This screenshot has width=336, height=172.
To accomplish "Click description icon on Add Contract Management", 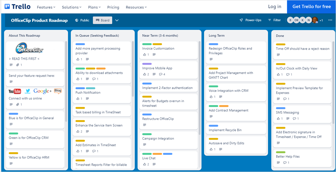I will coord(211,116).
